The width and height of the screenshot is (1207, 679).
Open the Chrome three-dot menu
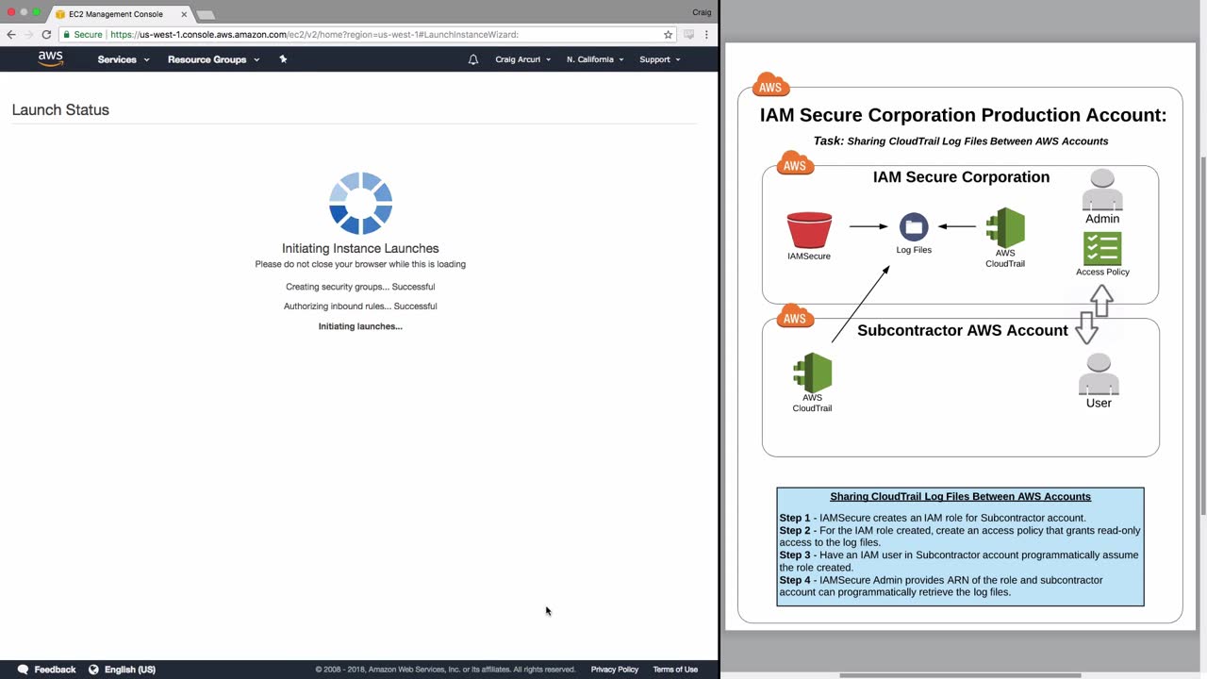point(706,35)
